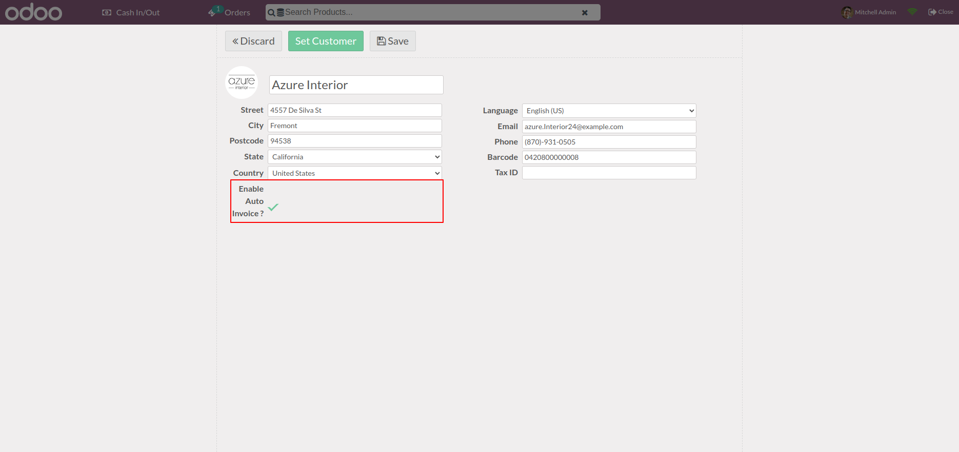The image size is (959, 452).
Task: Edit the City field Fremont
Action: click(x=355, y=126)
